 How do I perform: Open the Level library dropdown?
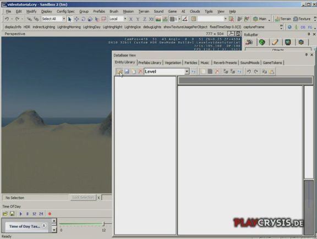pyautogui.click(x=187, y=71)
